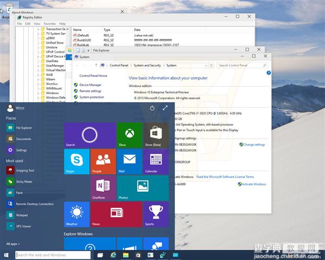Click the help icon in System window
The image size is (325, 260).
point(269,73)
